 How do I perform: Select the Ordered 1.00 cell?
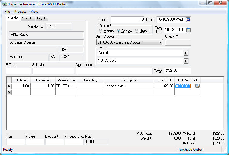coord(21,86)
